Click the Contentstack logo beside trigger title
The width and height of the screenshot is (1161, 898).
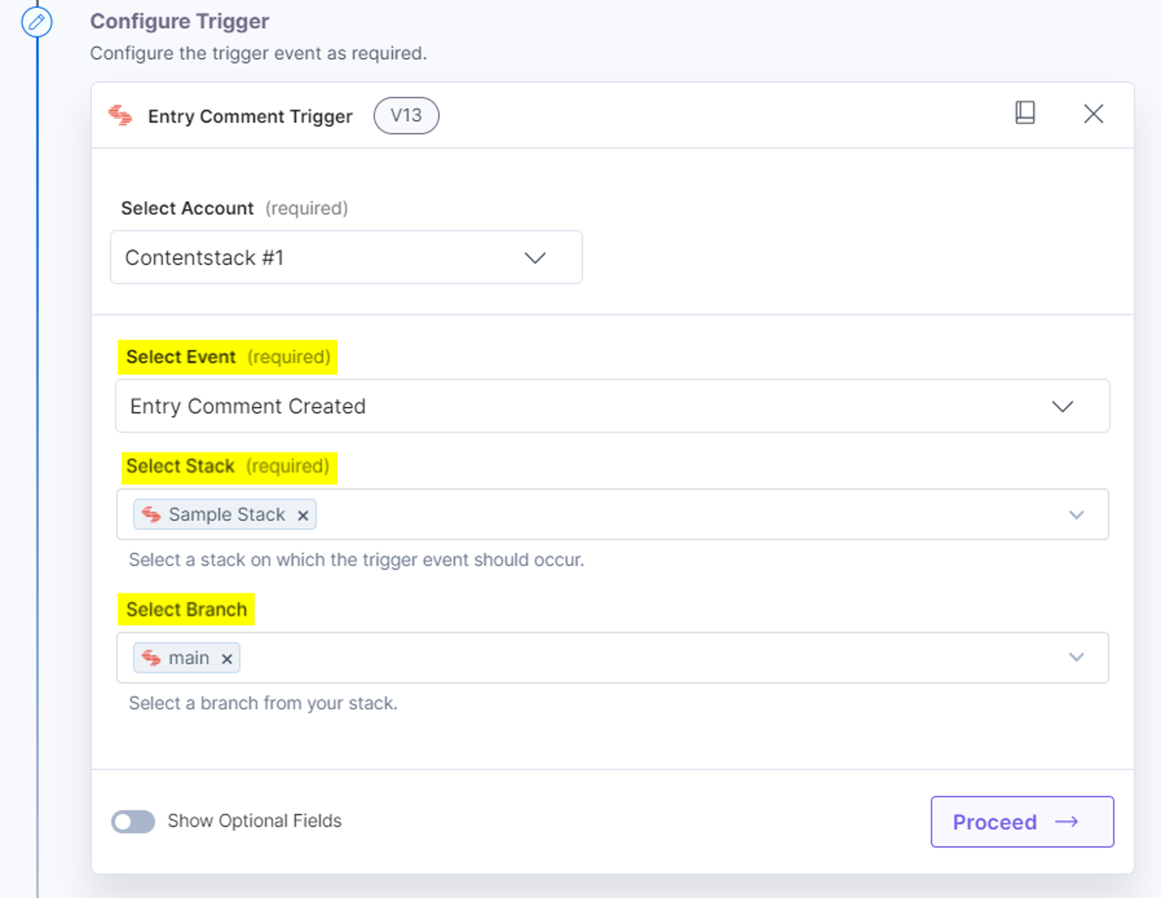[120, 115]
